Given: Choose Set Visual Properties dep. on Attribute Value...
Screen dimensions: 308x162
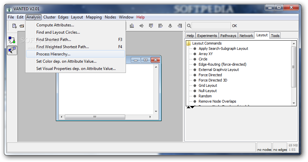Looking at the screenshot, I should 76,69.
